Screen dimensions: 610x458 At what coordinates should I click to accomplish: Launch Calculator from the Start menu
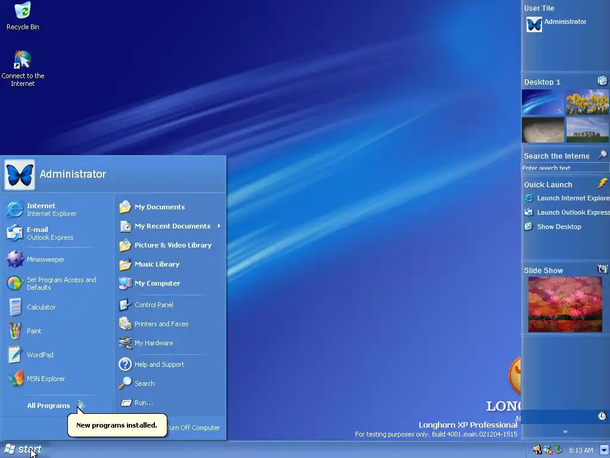(x=32, y=307)
